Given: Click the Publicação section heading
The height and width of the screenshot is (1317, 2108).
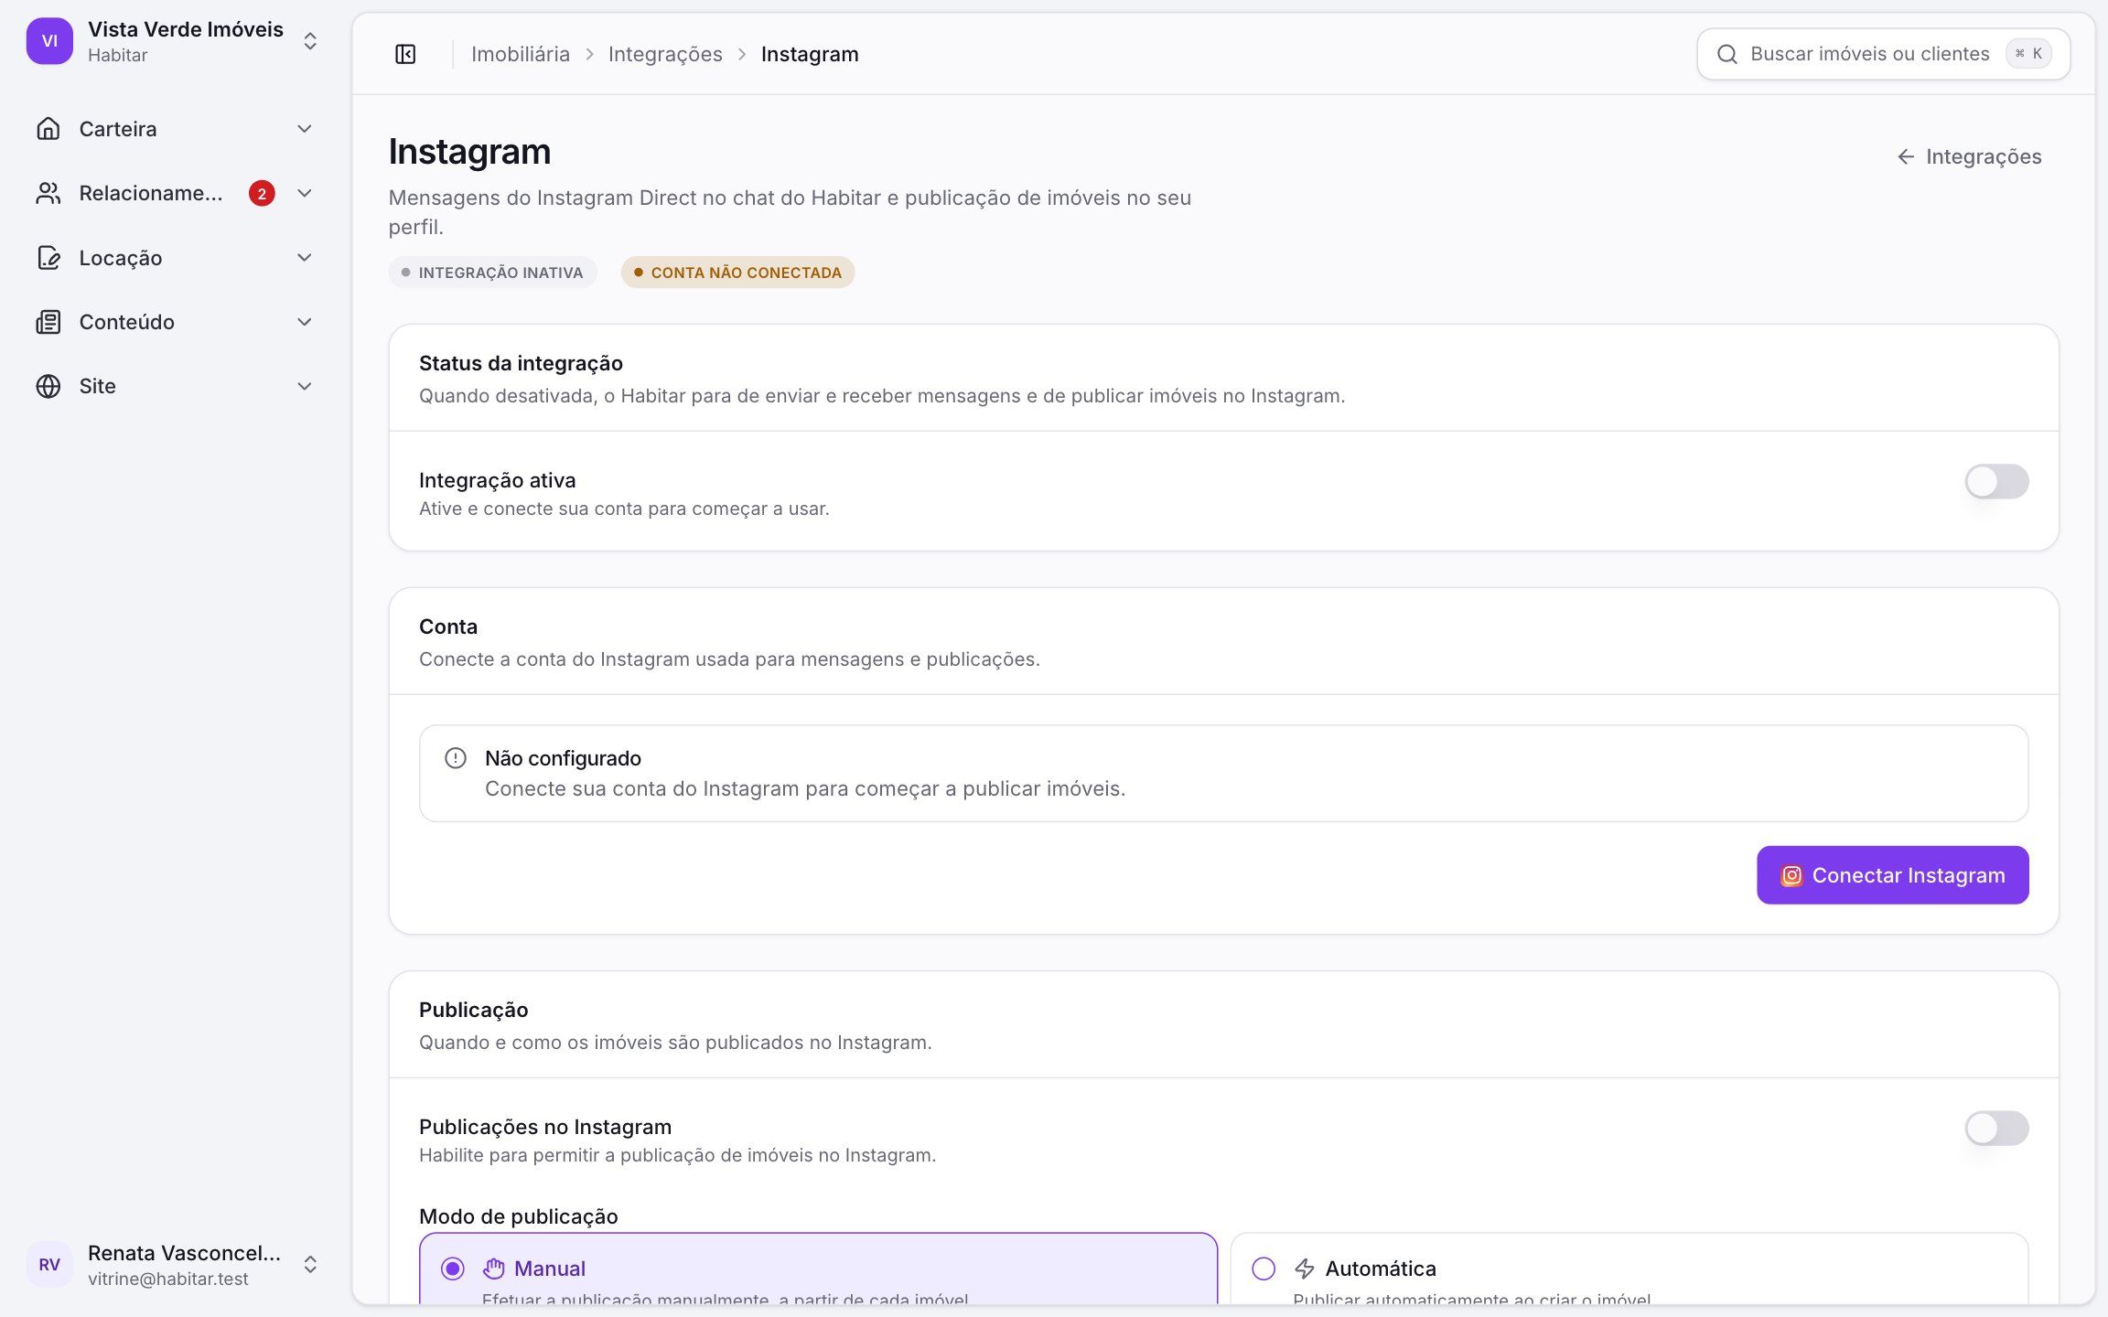Looking at the screenshot, I should point(473,1010).
